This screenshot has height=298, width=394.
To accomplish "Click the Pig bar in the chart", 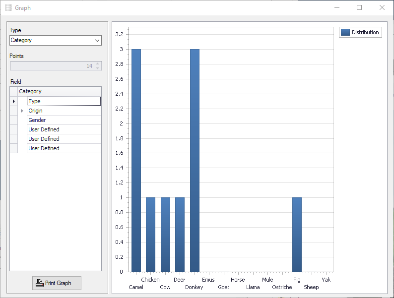I will point(297,235).
